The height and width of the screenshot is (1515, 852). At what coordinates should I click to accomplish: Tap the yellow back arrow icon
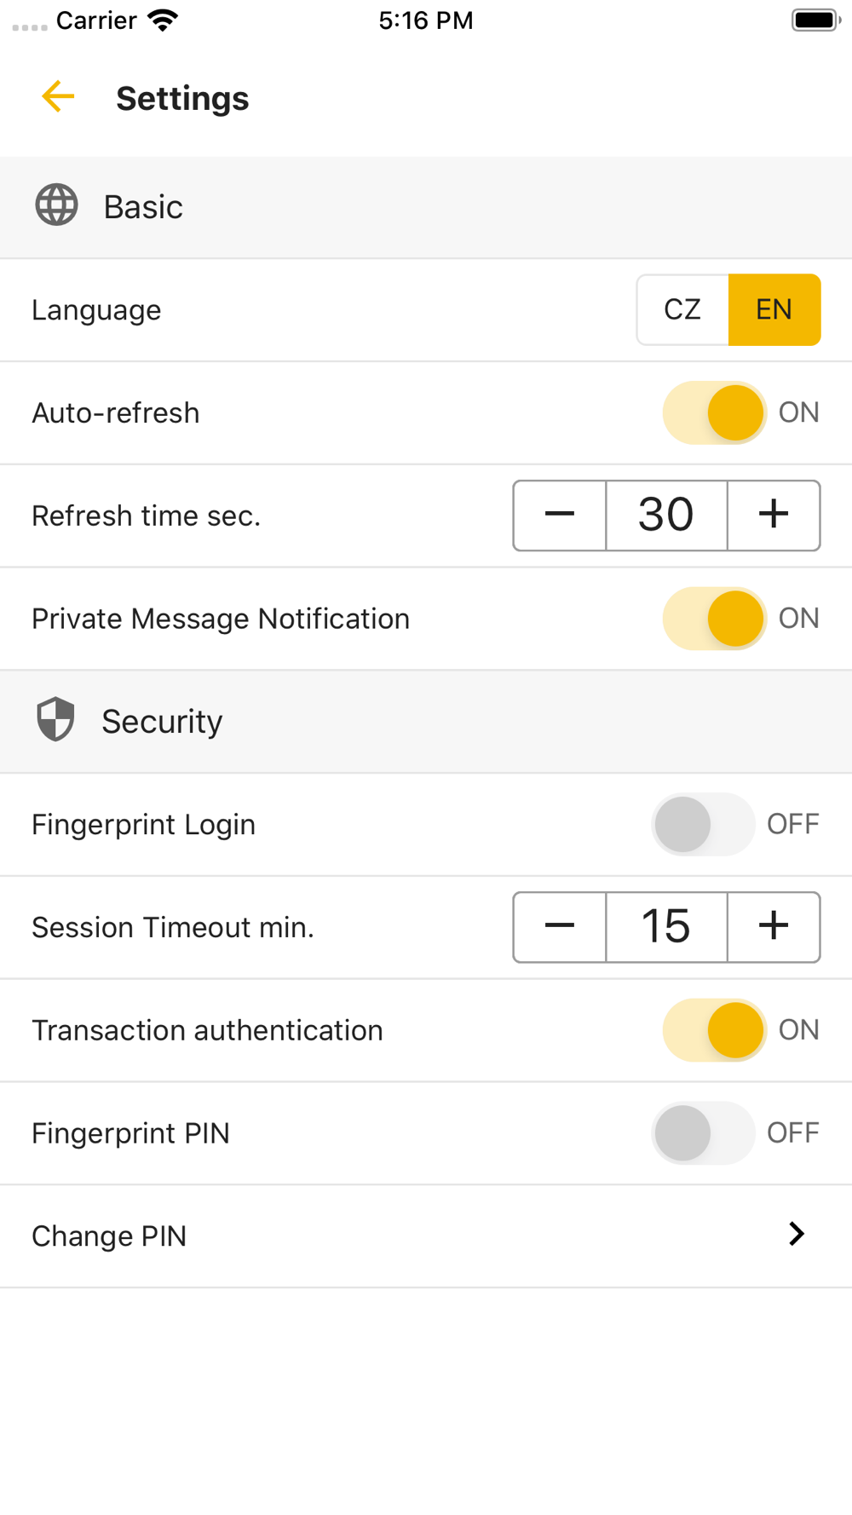(x=58, y=97)
